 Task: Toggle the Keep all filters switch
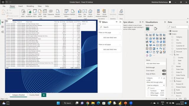pos(164,74)
